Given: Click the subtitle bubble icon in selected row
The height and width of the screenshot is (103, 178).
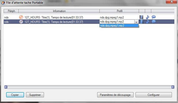Looking at the screenshot, I should pos(154,21).
